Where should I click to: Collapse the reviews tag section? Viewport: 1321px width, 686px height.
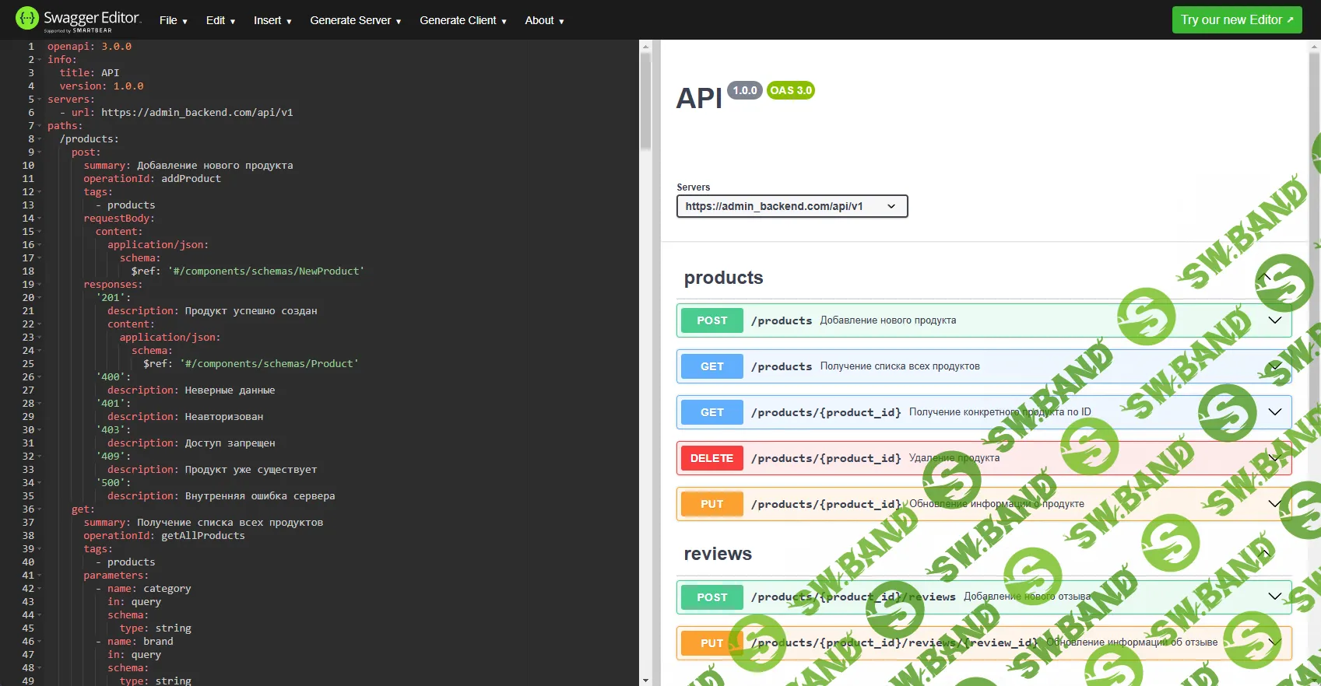(x=1263, y=554)
